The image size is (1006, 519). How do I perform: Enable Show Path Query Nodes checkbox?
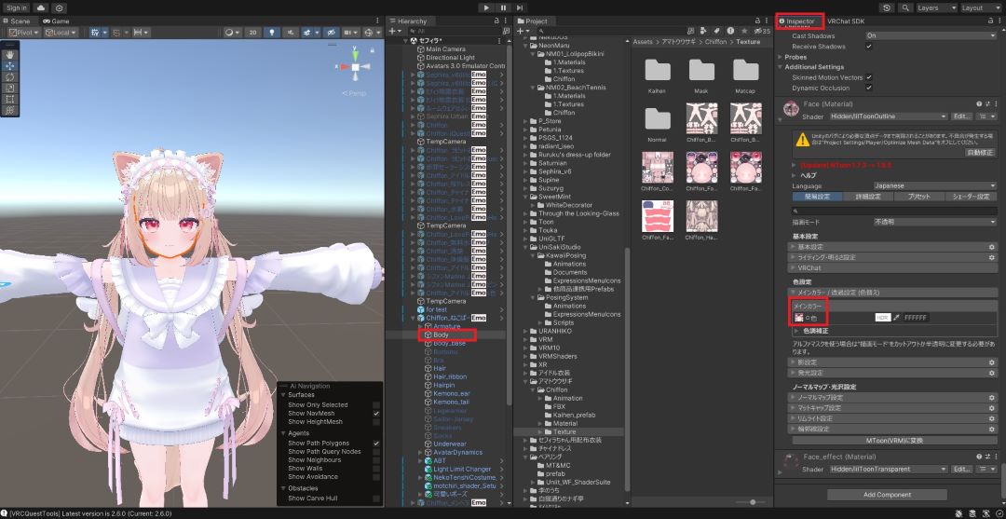point(376,452)
